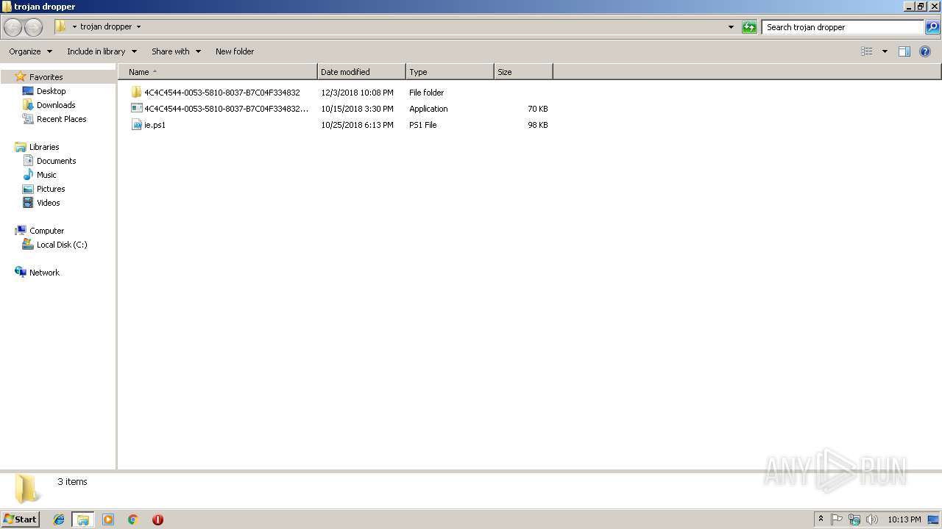Click the folder icon in address bar

point(61,26)
